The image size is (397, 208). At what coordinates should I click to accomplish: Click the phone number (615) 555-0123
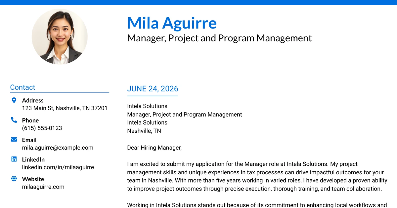pos(42,128)
